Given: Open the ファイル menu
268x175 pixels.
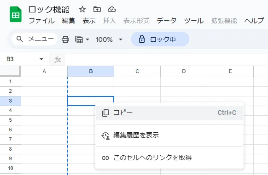Looking at the screenshot, I should pyautogui.click(x=41, y=21).
